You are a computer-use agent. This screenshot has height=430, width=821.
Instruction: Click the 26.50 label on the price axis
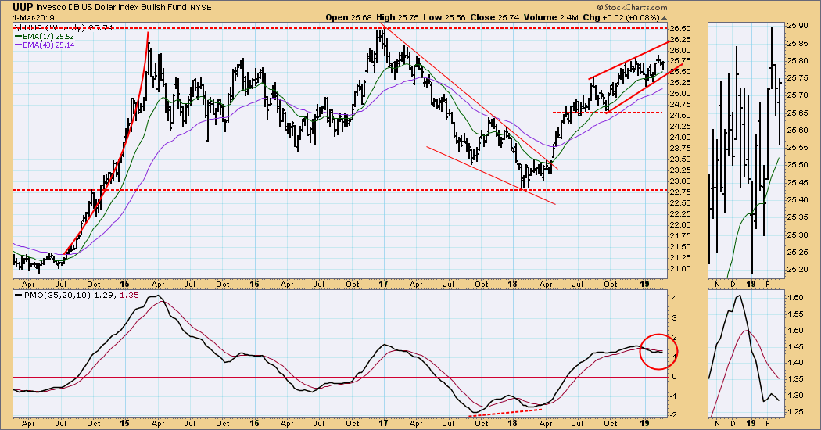(681, 29)
